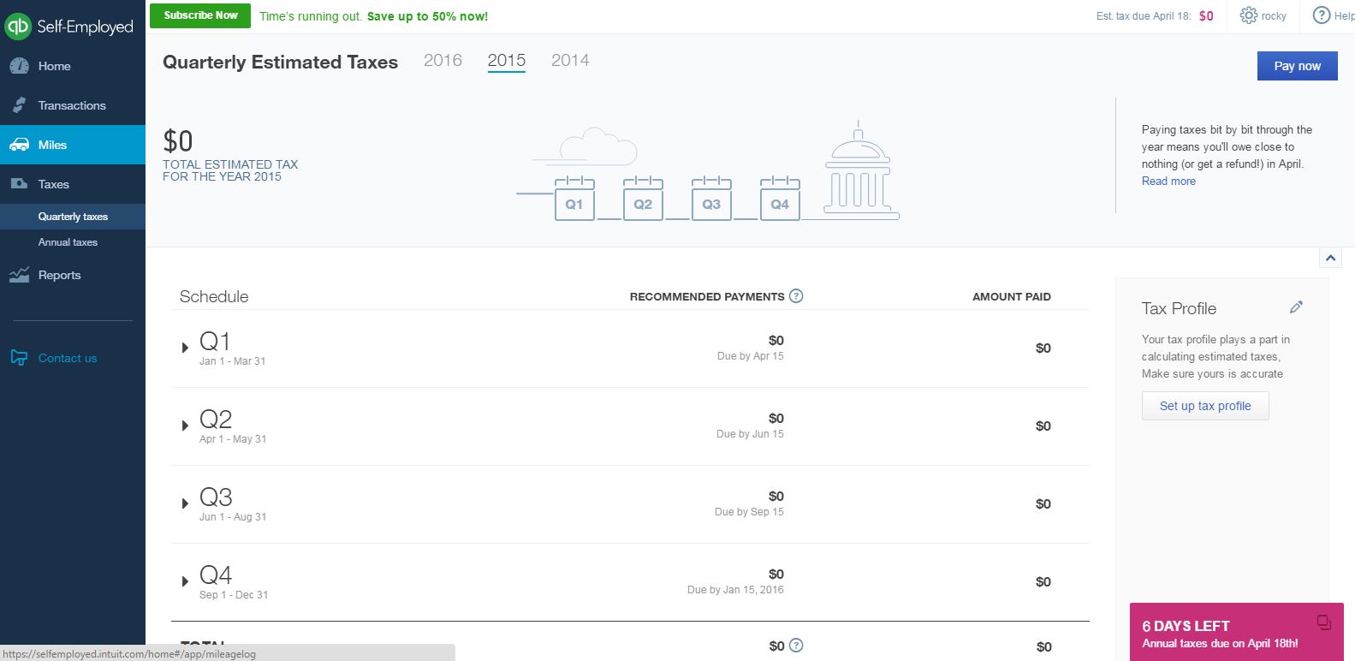The height and width of the screenshot is (661, 1355).
Task: Click Recommended Payments help icon
Action: click(x=796, y=296)
